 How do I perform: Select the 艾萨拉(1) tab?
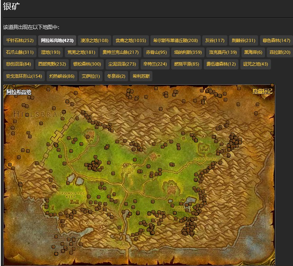click(91, 76)
